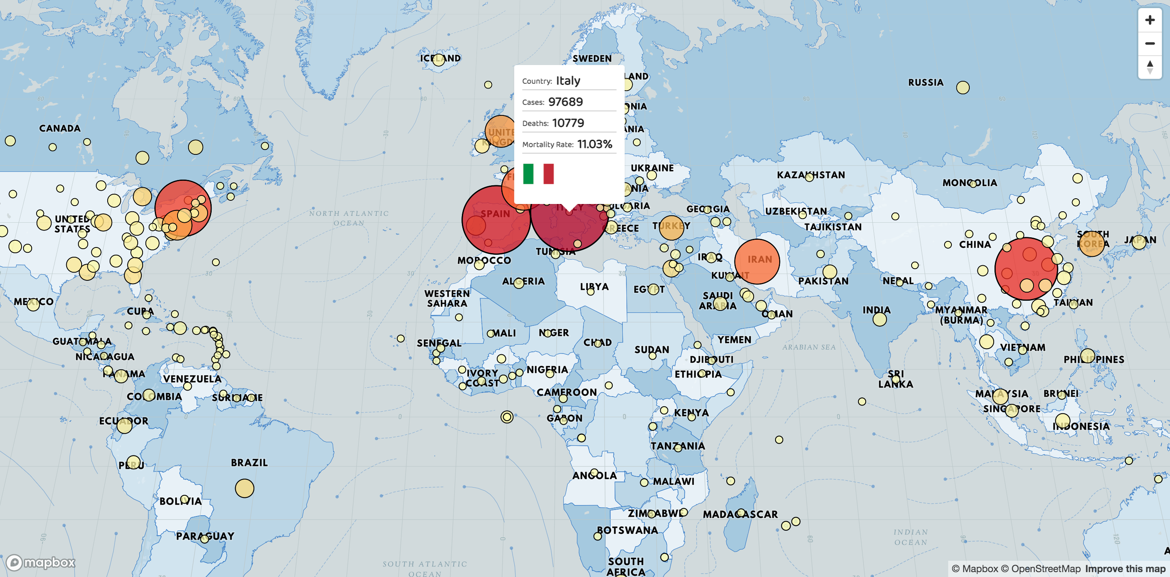Viewport: 1170px width, 577px height.
Task: Click the zoom out minus button
Action: click(x=1150, y=43)
